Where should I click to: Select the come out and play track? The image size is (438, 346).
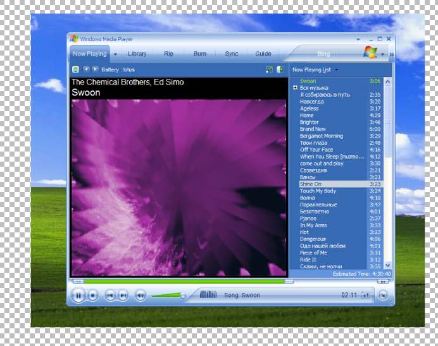pos(340,164)
